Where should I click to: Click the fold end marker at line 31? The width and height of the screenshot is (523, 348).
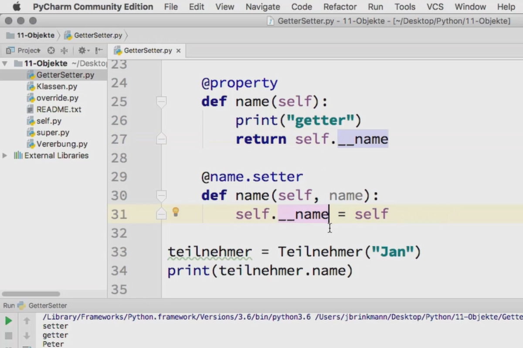click(x=161, y=214)
